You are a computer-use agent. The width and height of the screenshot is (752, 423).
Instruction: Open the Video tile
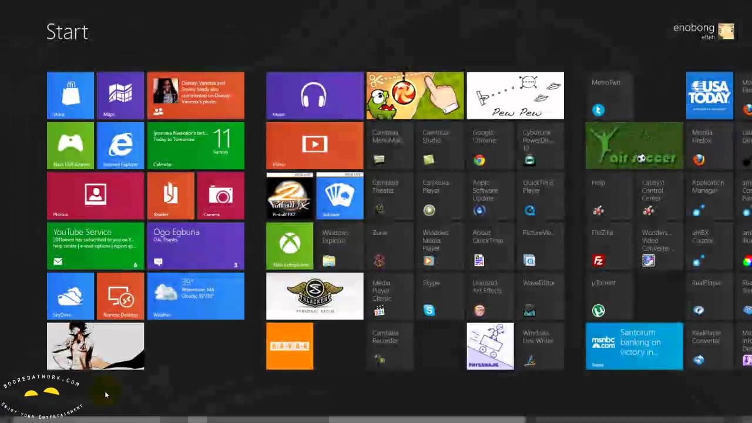point(315,146)
